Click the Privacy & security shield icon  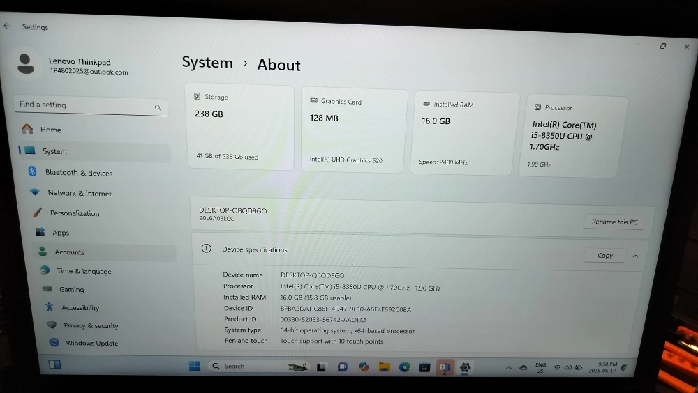(52, 325)
